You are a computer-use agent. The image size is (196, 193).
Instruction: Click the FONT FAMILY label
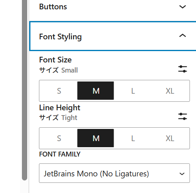point(60,154)
